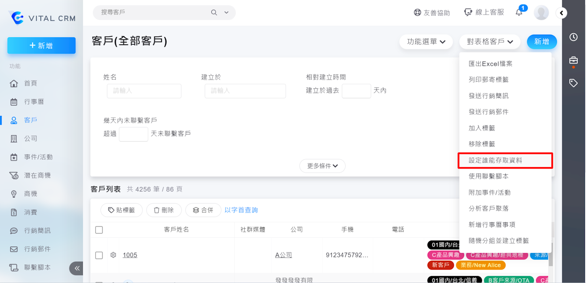Click the search magnifier icon
The image size is (586, 283).
[x=214, y=12]
